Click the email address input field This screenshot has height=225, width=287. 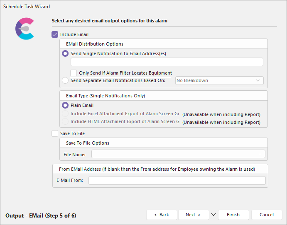point(162,62)
